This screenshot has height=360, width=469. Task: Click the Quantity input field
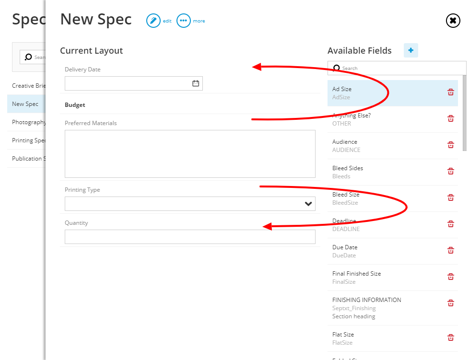click(x=190, y=237)
